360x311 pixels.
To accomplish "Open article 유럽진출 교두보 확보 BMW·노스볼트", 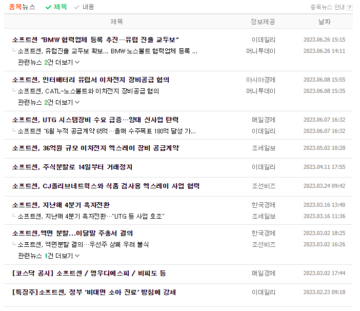I will click(x=108, y=51).
